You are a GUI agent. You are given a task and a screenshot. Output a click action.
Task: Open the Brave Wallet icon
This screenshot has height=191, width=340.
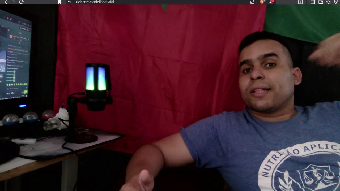point(321,2)
